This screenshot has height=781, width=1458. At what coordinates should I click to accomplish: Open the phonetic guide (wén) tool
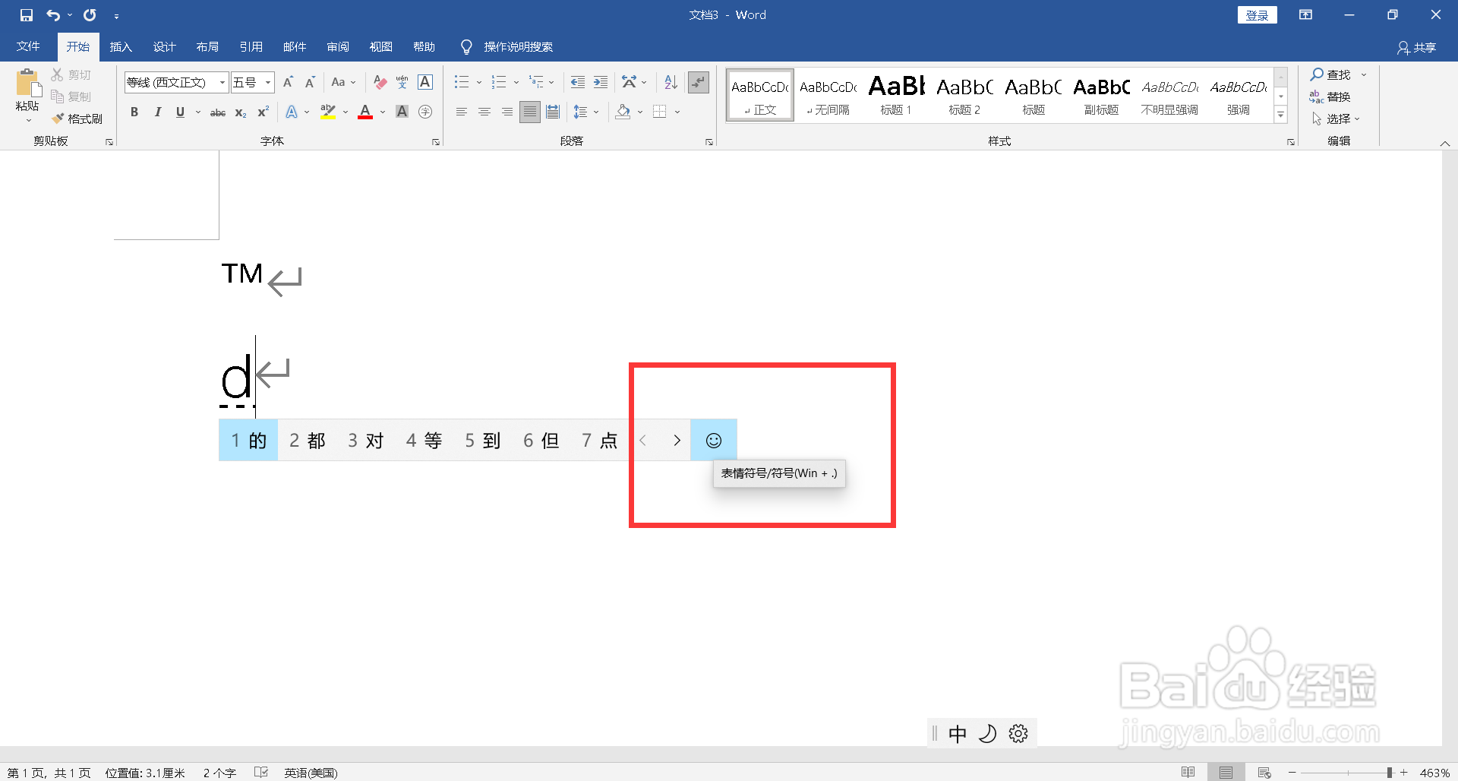pos(402,81)
